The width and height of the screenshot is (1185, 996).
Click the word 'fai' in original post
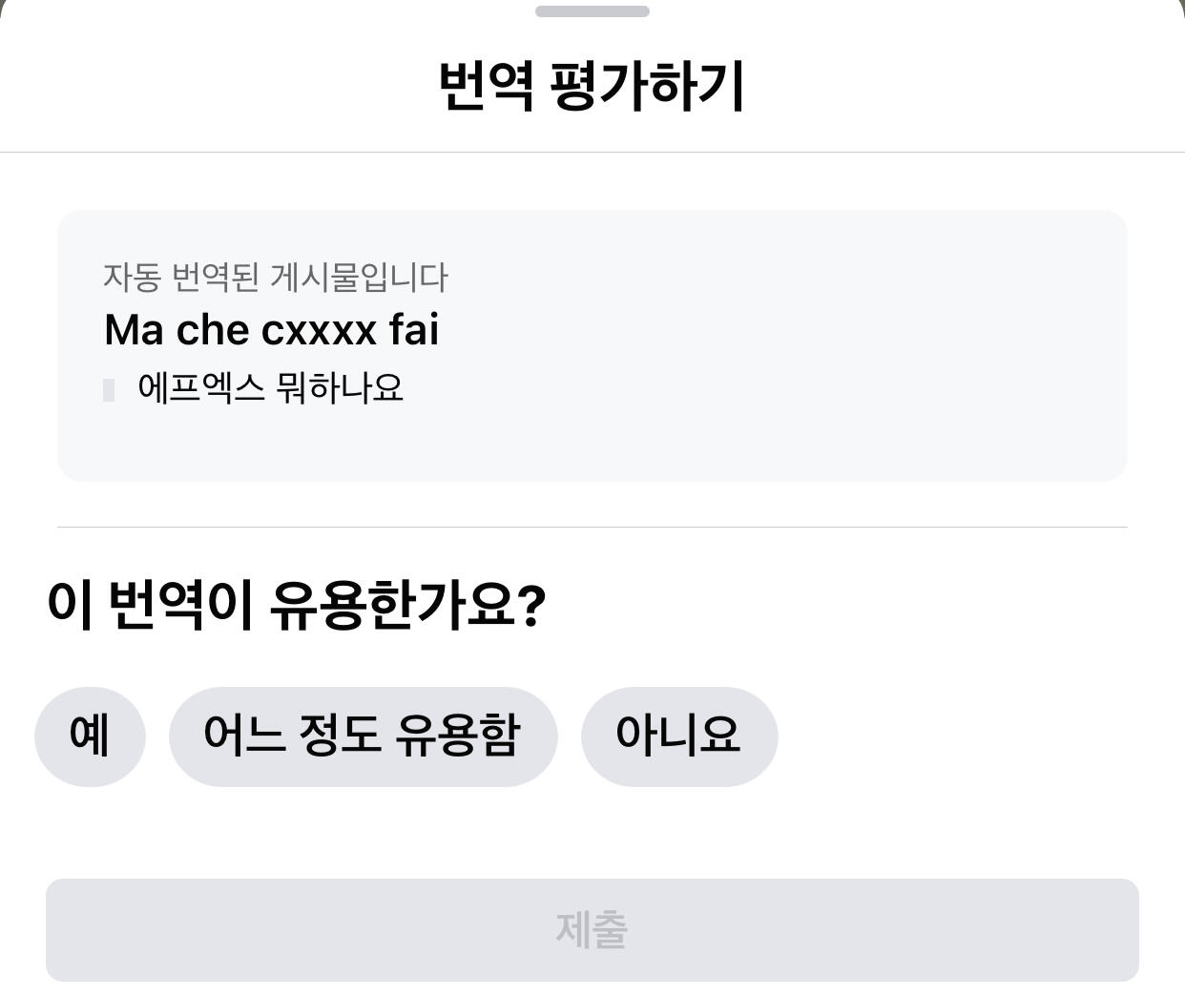coord(414,330)
